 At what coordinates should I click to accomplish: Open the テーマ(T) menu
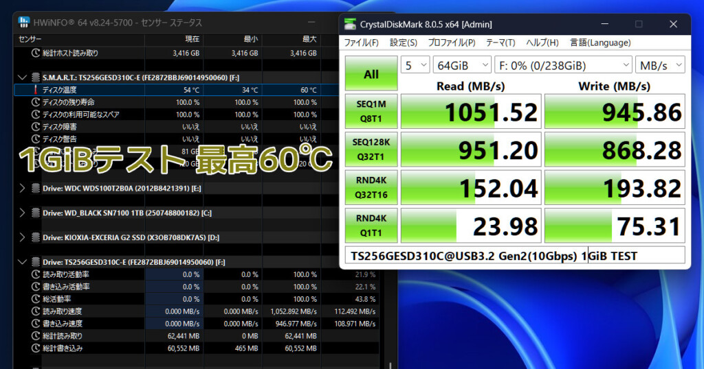(x=500, y=43)
